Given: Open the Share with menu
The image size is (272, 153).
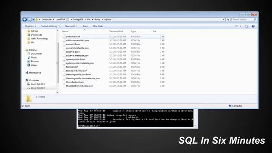Looking at the screenshot, I should 71,26.
